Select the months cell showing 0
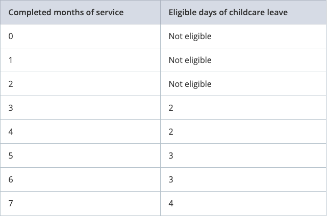Image resolution: width=327 pixels, height=216 pixels. pyautogui.click(x=11, y=36)
